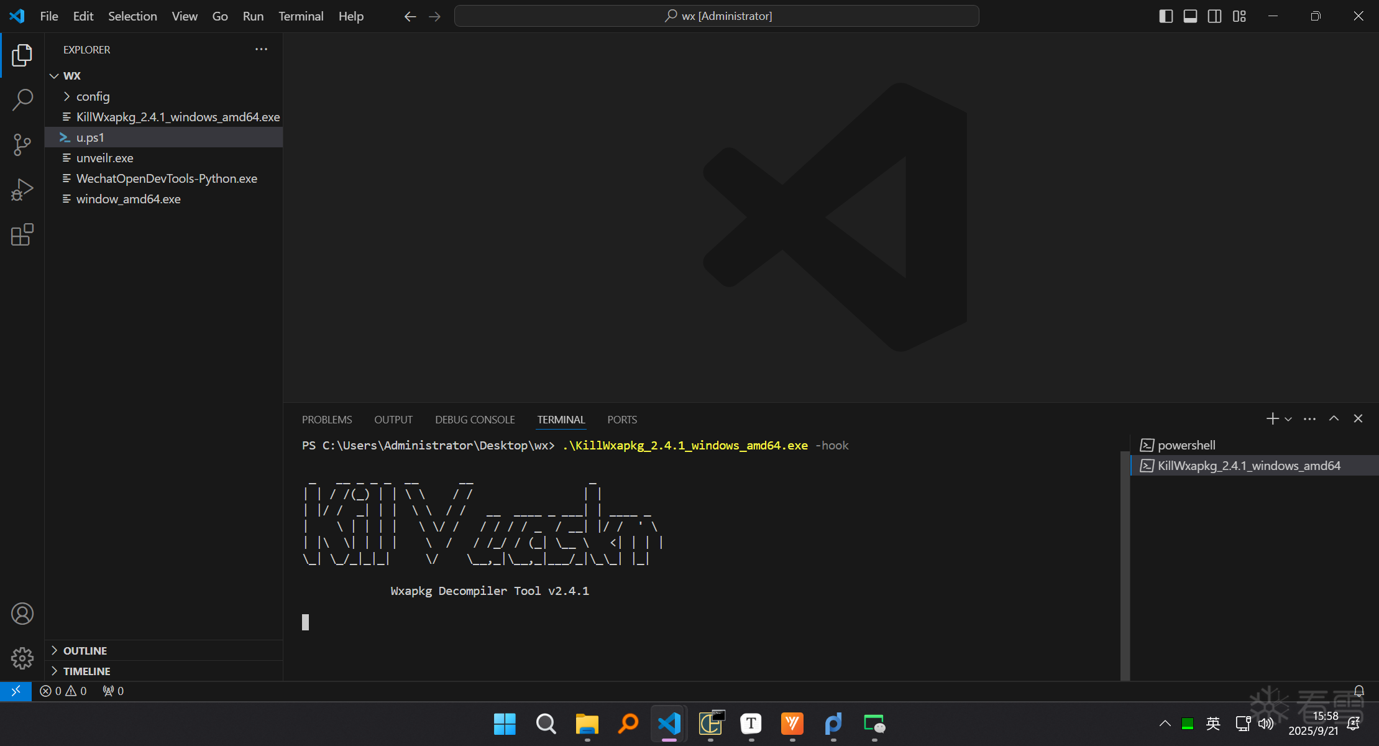Click the remote window status bar icon
The image size is (1379, 746).
pyautogui.click(x=16, y=691)
